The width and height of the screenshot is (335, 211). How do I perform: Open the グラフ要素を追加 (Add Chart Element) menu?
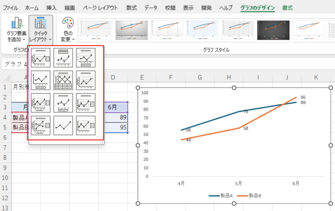[x=17, y=29]
